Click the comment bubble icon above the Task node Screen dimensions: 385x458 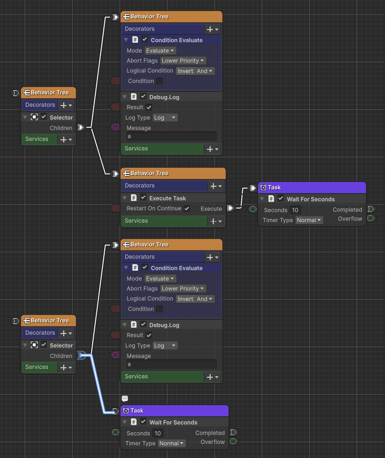tap(125, 399)
